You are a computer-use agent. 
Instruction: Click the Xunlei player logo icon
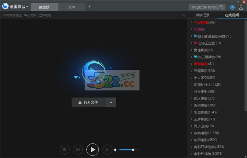pyautogui.click(x=5, y=6)
